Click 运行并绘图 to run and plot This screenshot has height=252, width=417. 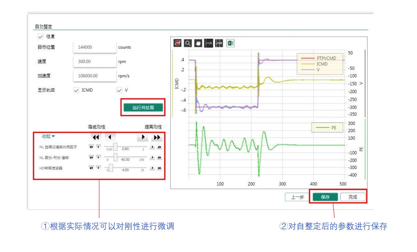tap(144, 107)
